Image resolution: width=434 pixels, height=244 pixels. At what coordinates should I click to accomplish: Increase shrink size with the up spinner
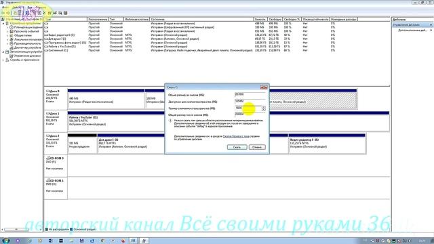click(264, 107)
